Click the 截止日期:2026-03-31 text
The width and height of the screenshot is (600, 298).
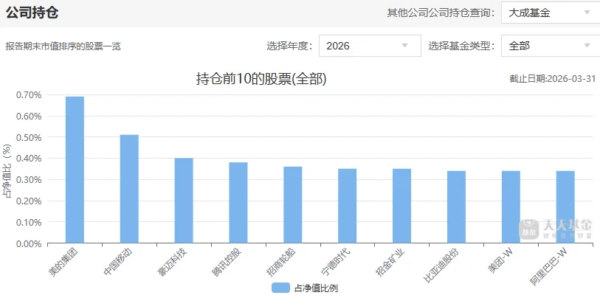[x=553, y=79]
